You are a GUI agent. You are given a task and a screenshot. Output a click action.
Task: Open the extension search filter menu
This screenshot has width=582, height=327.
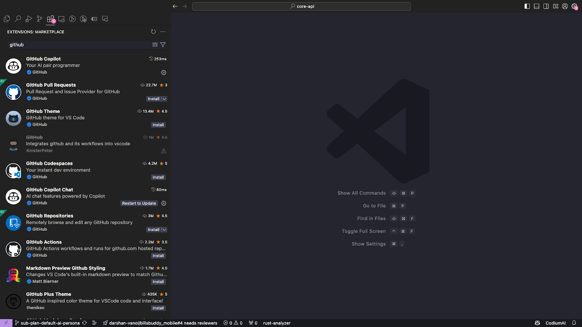pyautogui.click(x=163, y=45)
